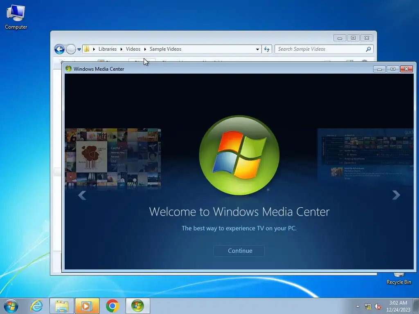
Task: Maximize the Windows Media Center window
Action: point(393,69)
